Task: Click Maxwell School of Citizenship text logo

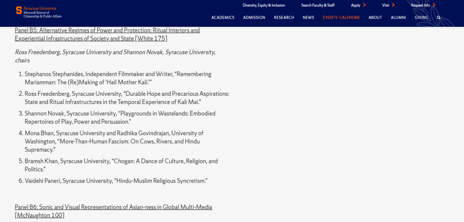Action: click(43, 15)
